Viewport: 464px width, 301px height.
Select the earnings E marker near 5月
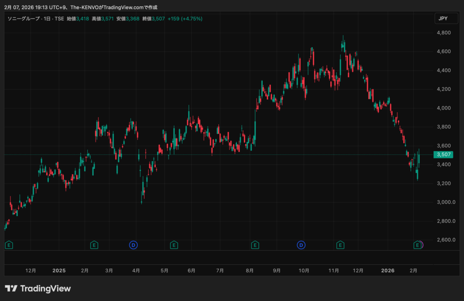point(174,245)
